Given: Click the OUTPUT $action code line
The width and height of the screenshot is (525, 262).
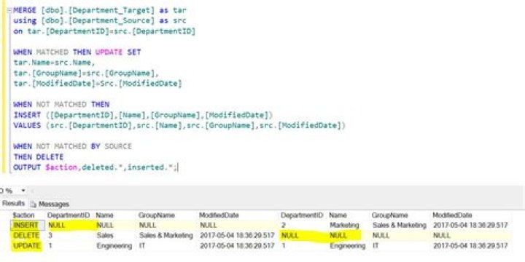Looking at the screenshot, I should pos(95,167).
